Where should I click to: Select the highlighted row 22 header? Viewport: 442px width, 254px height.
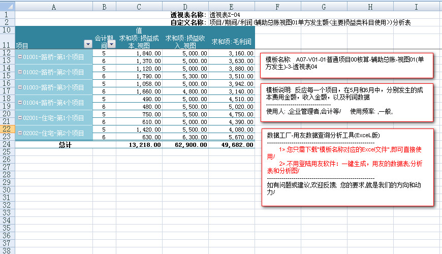click(x=8, y=129)
